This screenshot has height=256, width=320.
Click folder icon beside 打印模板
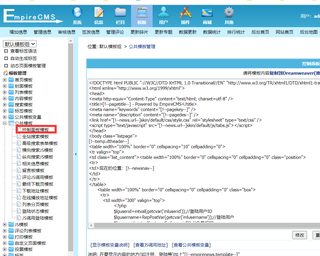11,237
